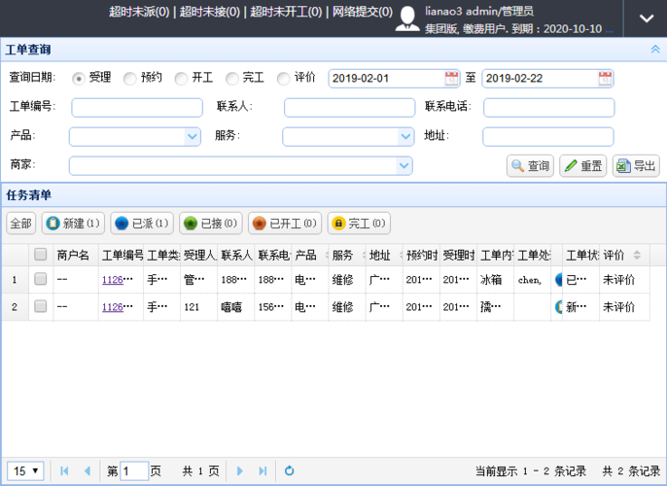
Task: Go to last page icon
Action: 263,471
